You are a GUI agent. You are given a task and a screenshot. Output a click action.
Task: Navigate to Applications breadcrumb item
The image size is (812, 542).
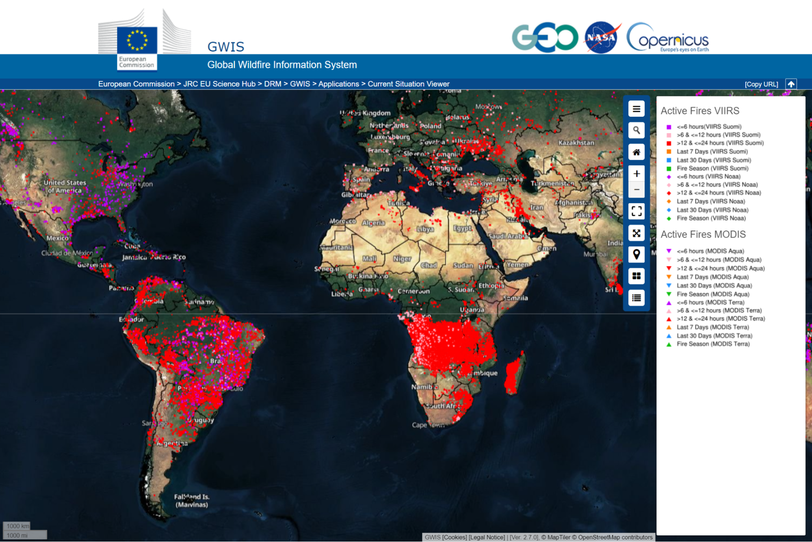click(338, 84)
